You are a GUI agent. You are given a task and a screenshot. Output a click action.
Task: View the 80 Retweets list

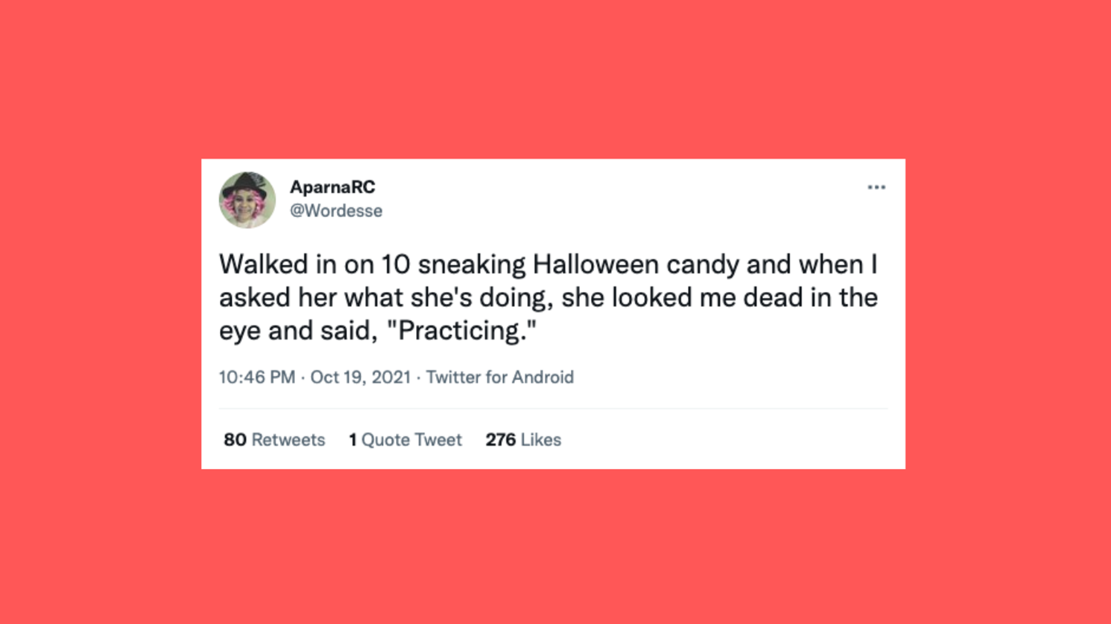tap(273, 440)
